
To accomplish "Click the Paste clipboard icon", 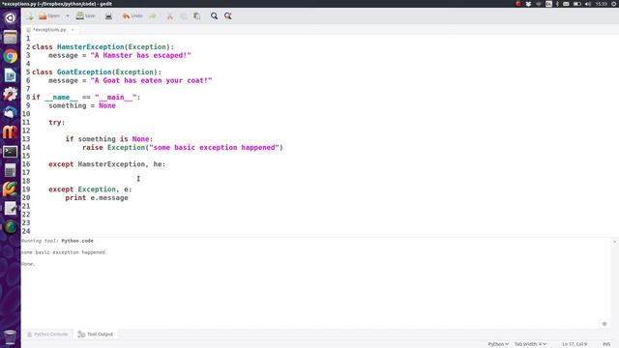I will point(197,16).
